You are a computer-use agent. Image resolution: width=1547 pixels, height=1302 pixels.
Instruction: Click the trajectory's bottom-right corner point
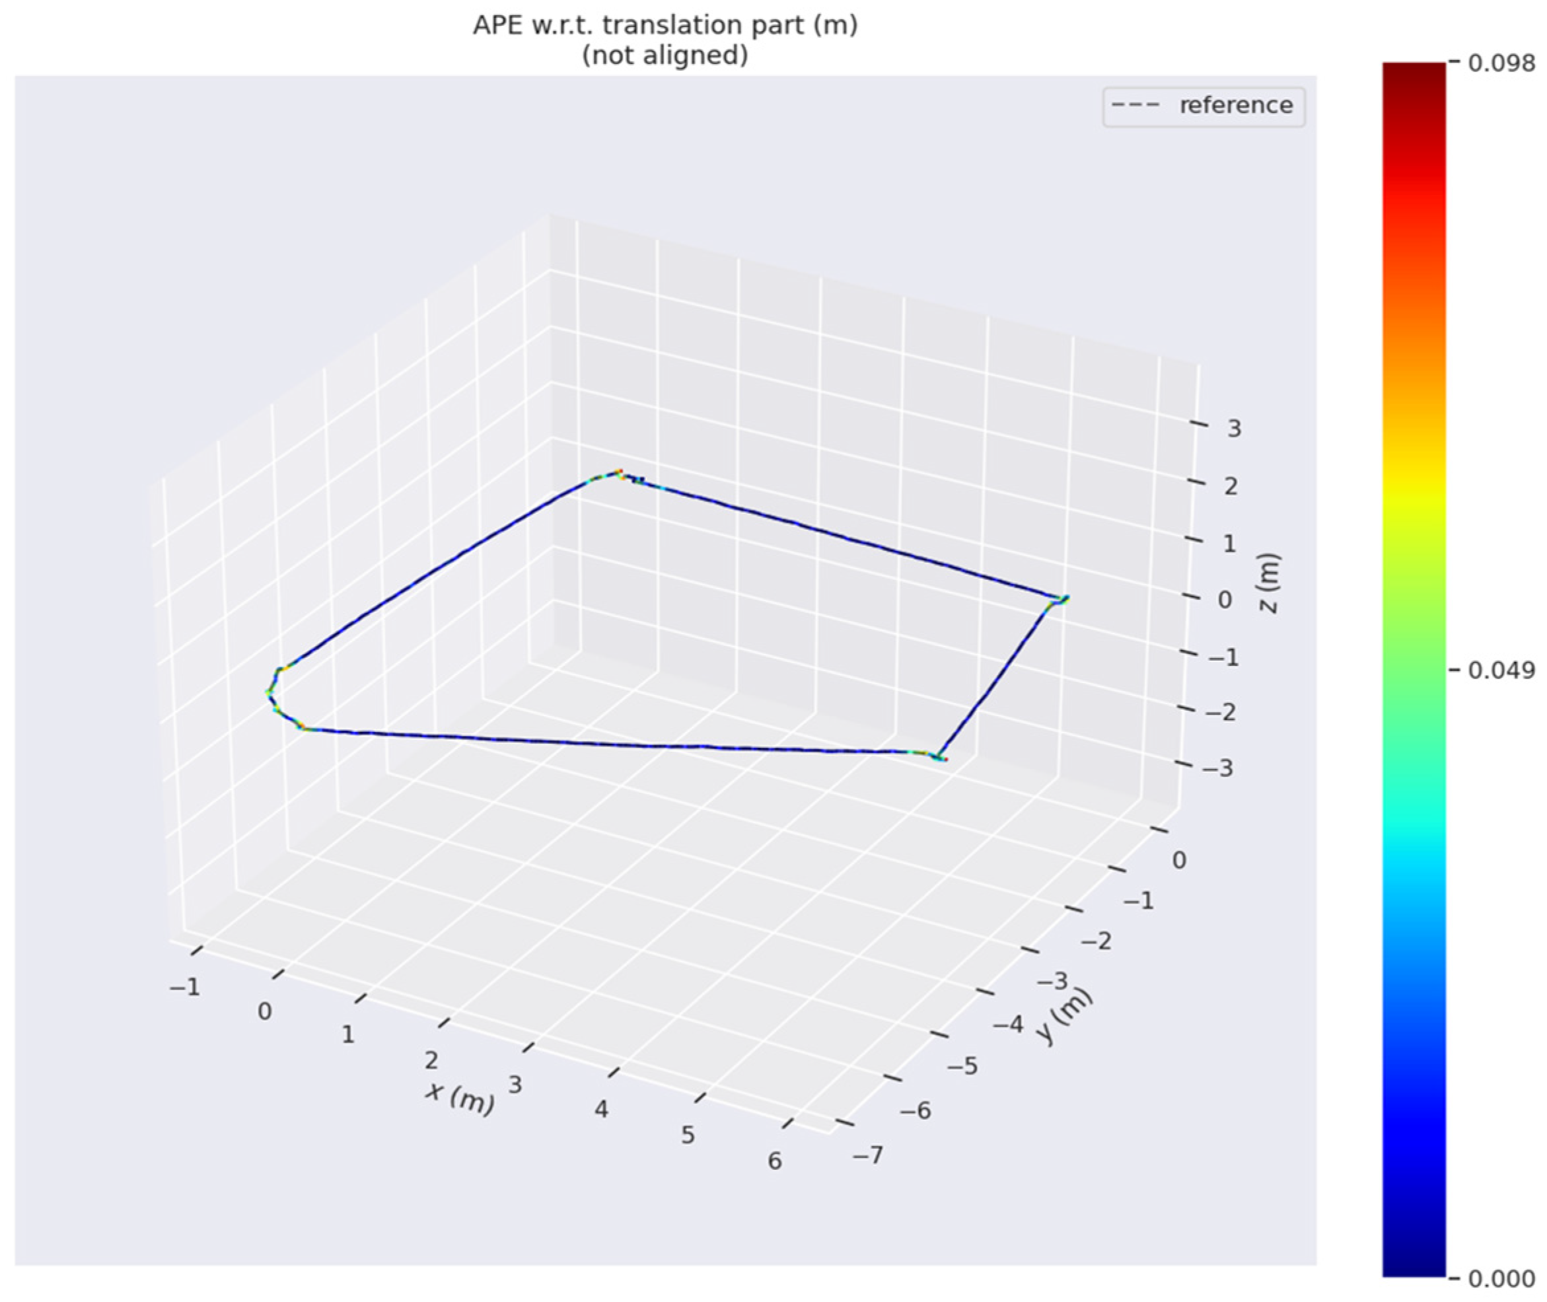pyautogui.click(x=942, y=758)
